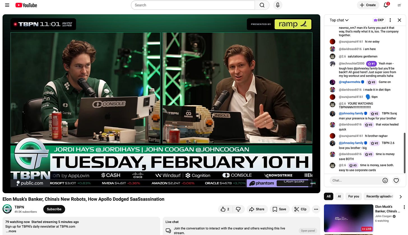Viewport: 408px width, 235px height.
Task: Expand the Top chat dropdown
Action: pos(339,20)
